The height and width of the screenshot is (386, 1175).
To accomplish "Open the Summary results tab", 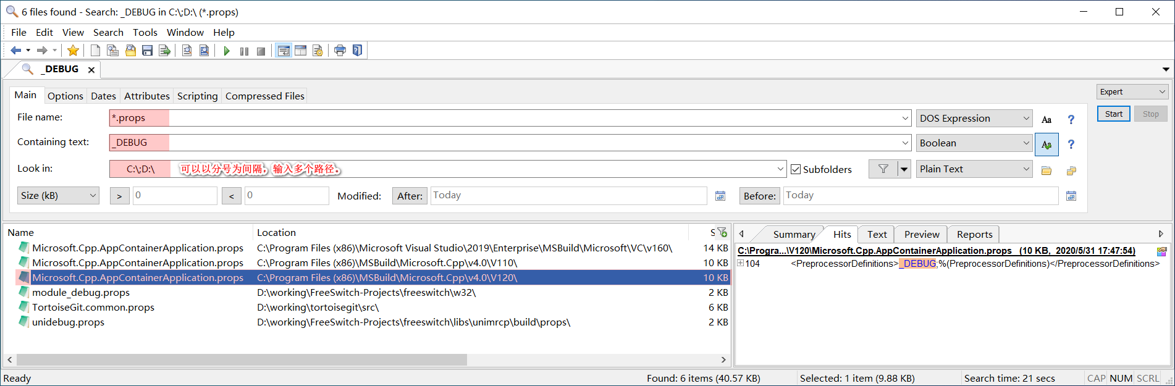I will [x=794, y=234].
